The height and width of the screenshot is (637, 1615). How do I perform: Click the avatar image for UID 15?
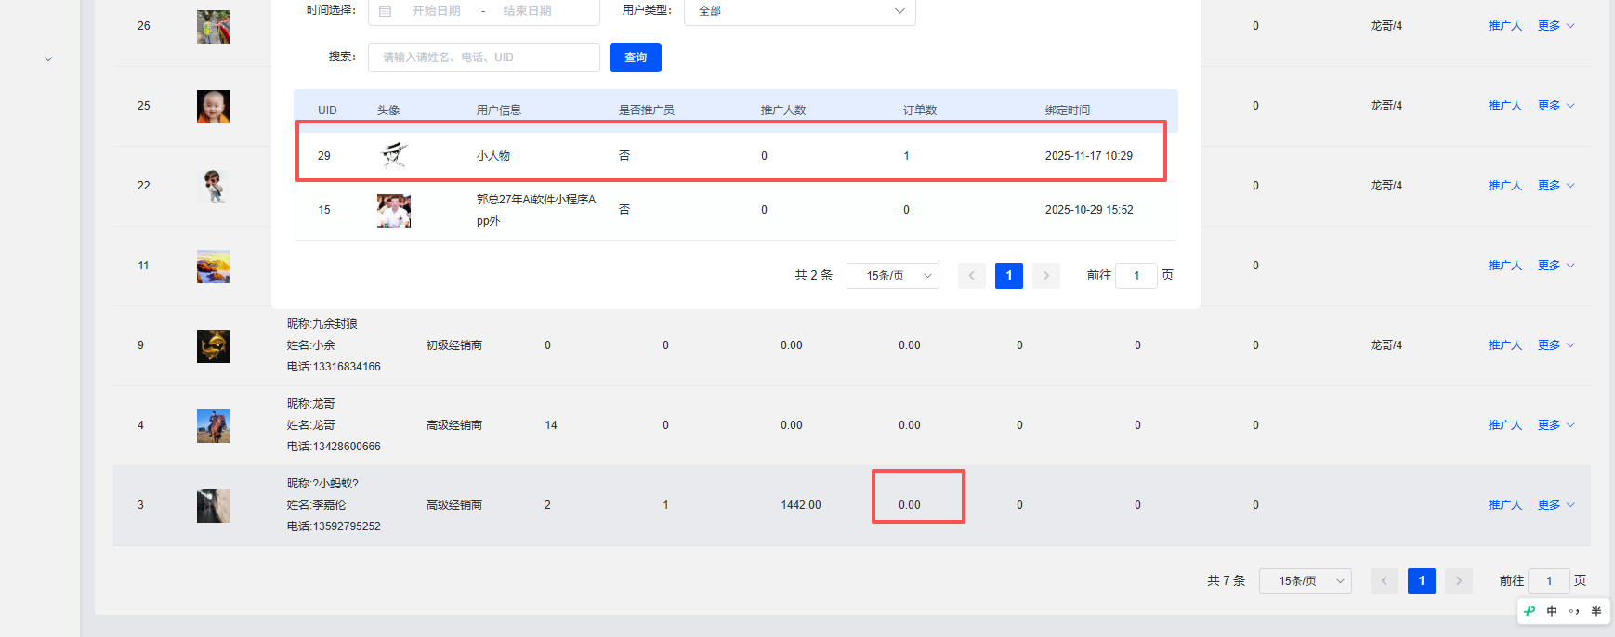coord(394,211)
